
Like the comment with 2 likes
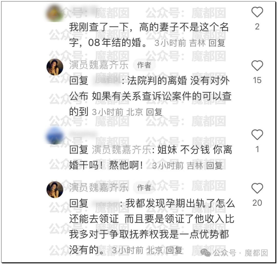(x=257, y=12)
